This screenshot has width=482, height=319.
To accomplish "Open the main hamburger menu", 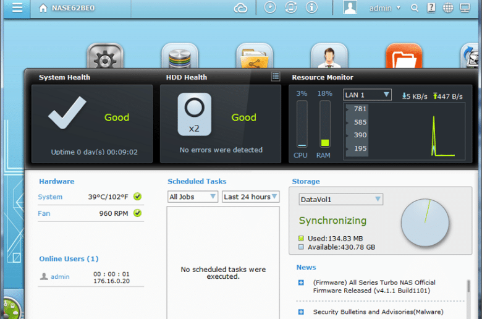I will [17, 7].
